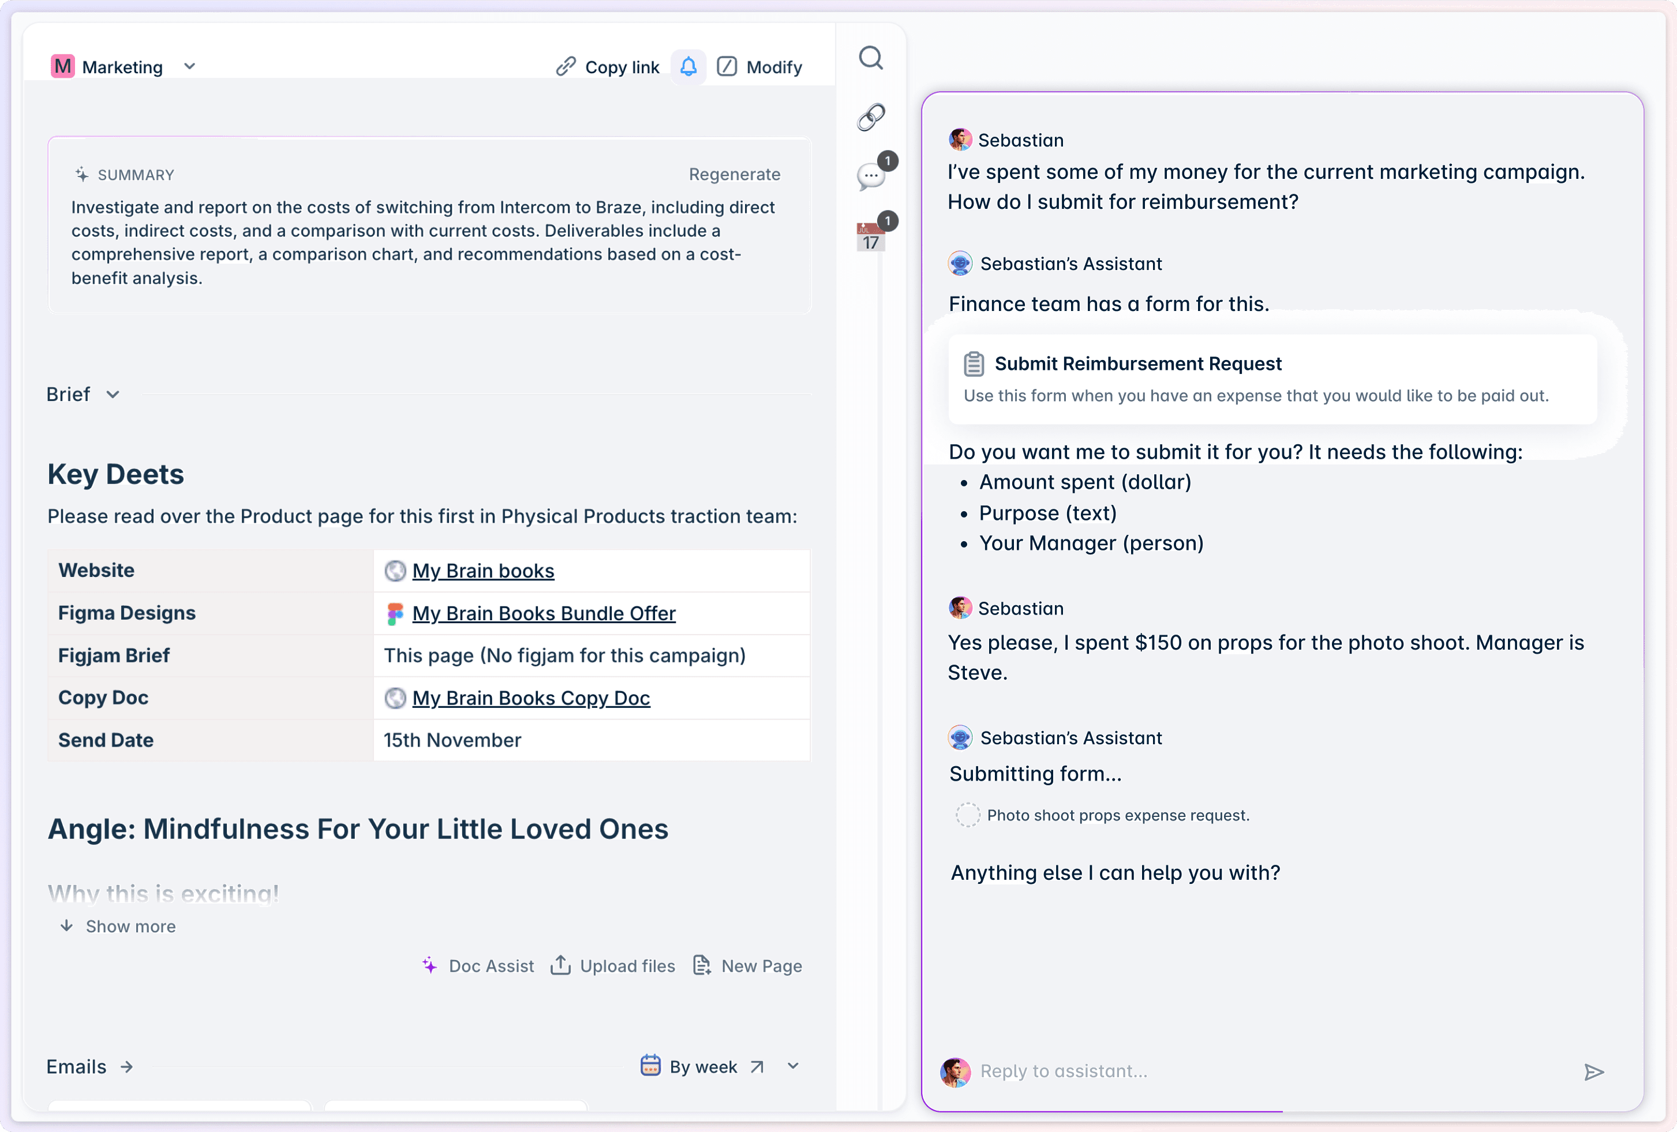1677x1132 pixels.
Task: Open the comments bubble icon
Action: pos(871,177)
